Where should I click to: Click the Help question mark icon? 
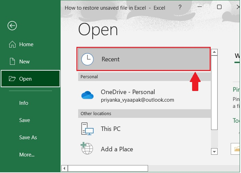(180, 7)
